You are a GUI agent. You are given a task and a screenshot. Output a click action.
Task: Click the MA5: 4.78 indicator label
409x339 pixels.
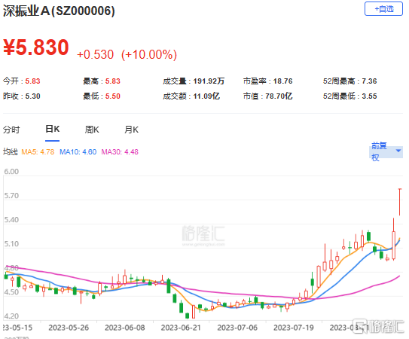38,152
